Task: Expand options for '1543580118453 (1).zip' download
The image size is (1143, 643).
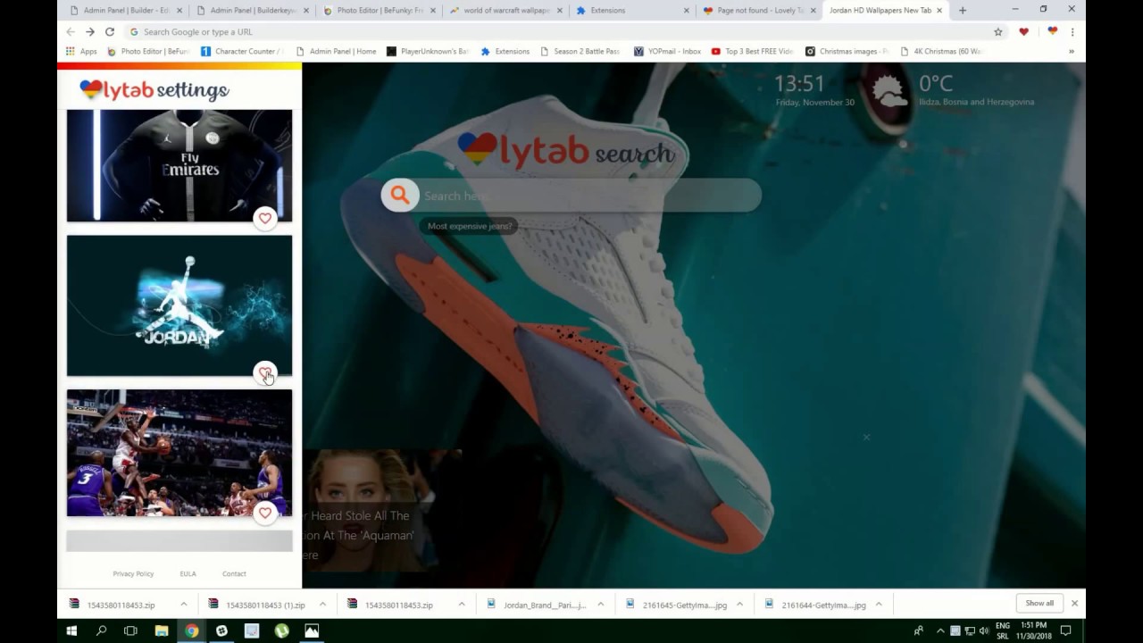Action: point(322,605)
